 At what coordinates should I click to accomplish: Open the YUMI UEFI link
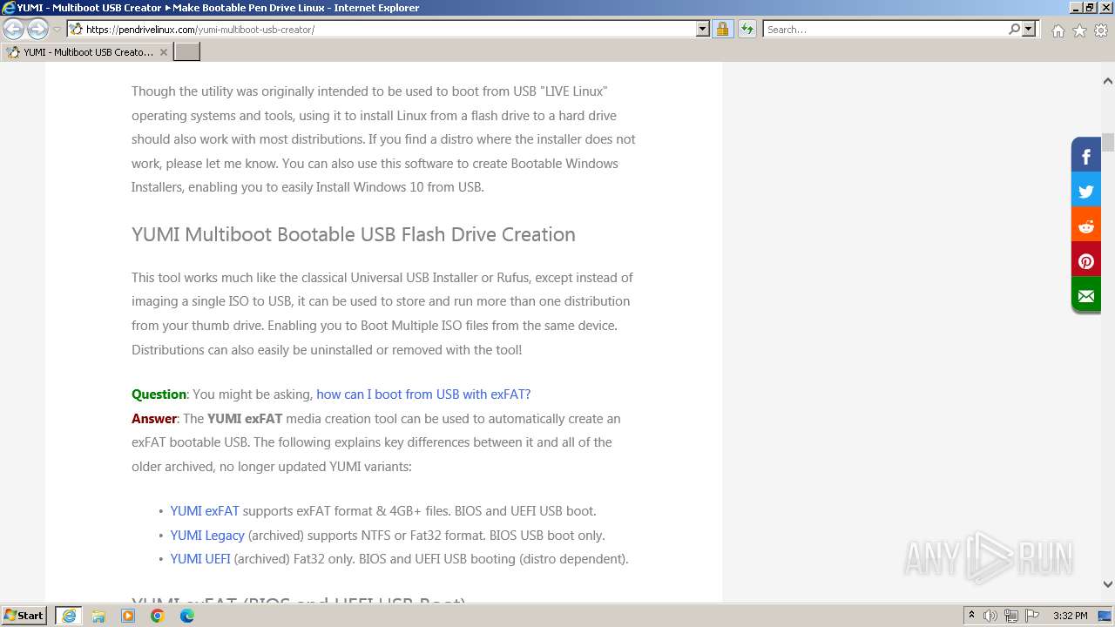(x=200, y=559)
